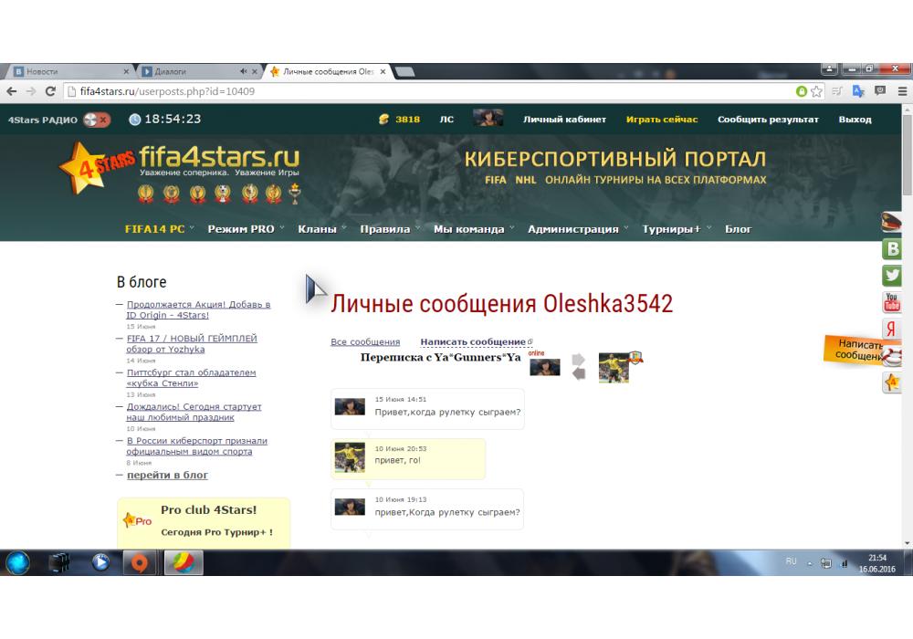Open the Twitter side button
The width and height of the screenshot is (913, 639).
coord(892,276)
